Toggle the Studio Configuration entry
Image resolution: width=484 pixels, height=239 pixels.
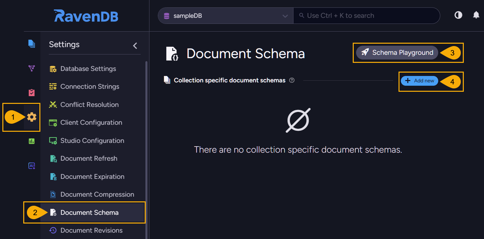pyautogui.click(x=92, y=141)
